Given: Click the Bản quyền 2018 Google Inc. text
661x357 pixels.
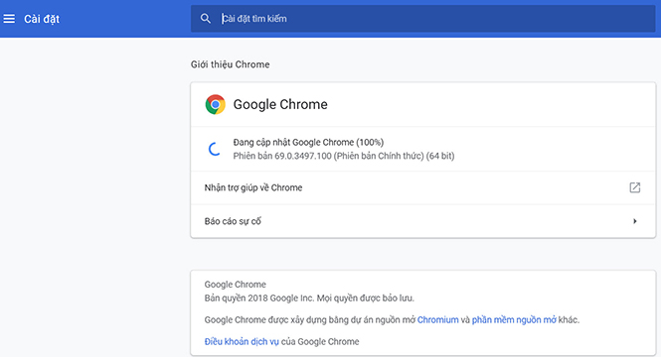Looking at the screenshot, I should (309, 298).
